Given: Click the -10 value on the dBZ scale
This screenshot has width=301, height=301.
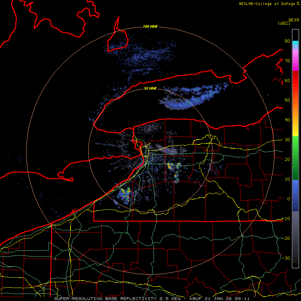Looking at the screenshot, I should (x=286, y=218).
